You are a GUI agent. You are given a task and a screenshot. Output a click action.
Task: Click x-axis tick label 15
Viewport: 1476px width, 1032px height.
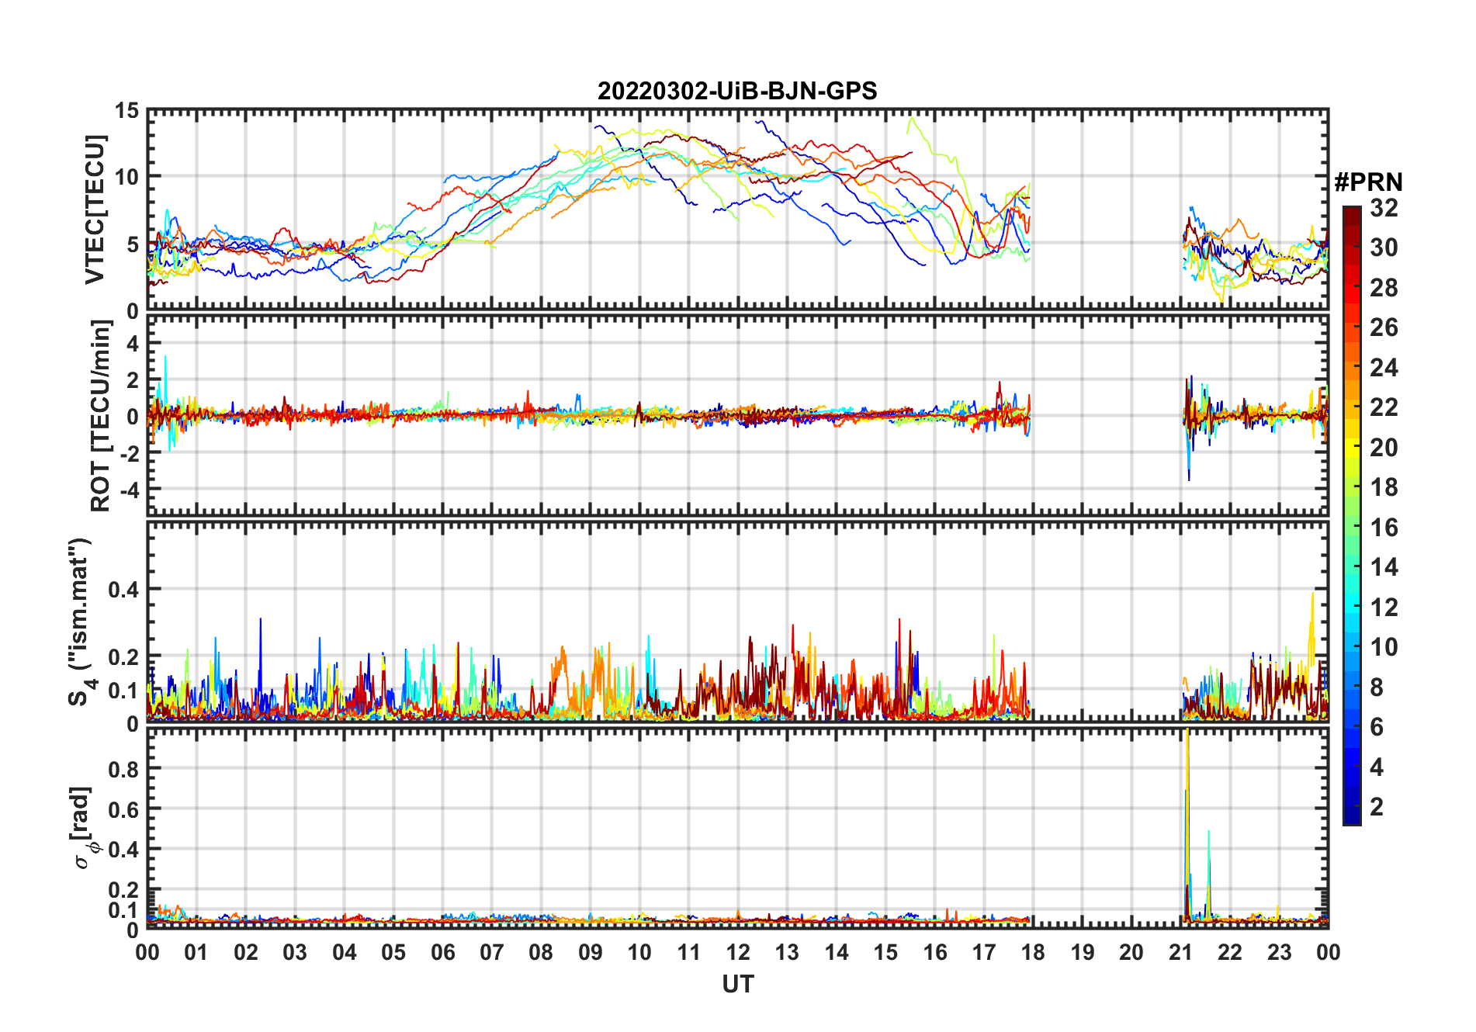point(885,952)
